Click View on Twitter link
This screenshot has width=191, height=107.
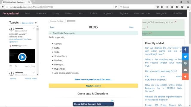[x=31, y=78]
